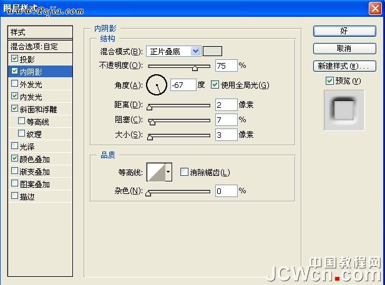Enable the 外发光 outer glow checkbox
This screenshot has width=385, height=285.
pyautogui.click(x=14, y=84)
